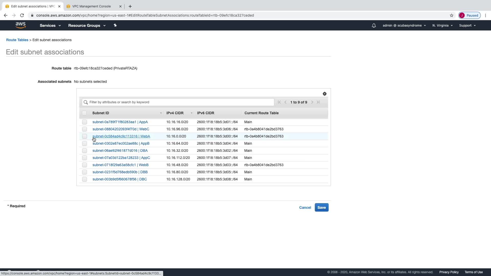
Task: Click the Save button
Action: tap(321, 208)
